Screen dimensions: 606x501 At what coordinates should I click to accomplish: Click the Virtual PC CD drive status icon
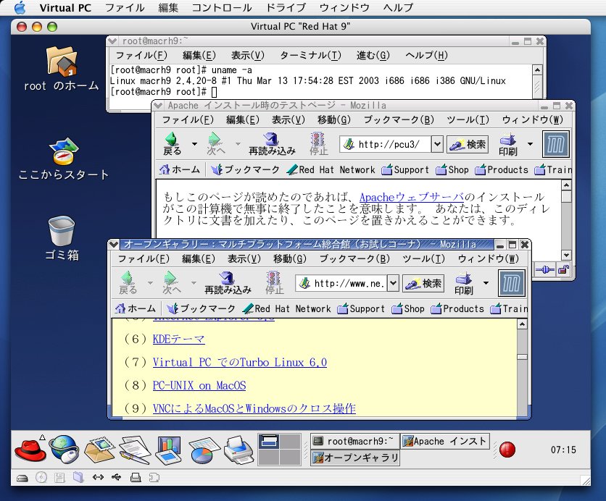41,478
